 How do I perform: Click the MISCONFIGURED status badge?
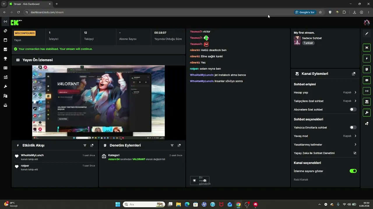[x=25, y=33]
